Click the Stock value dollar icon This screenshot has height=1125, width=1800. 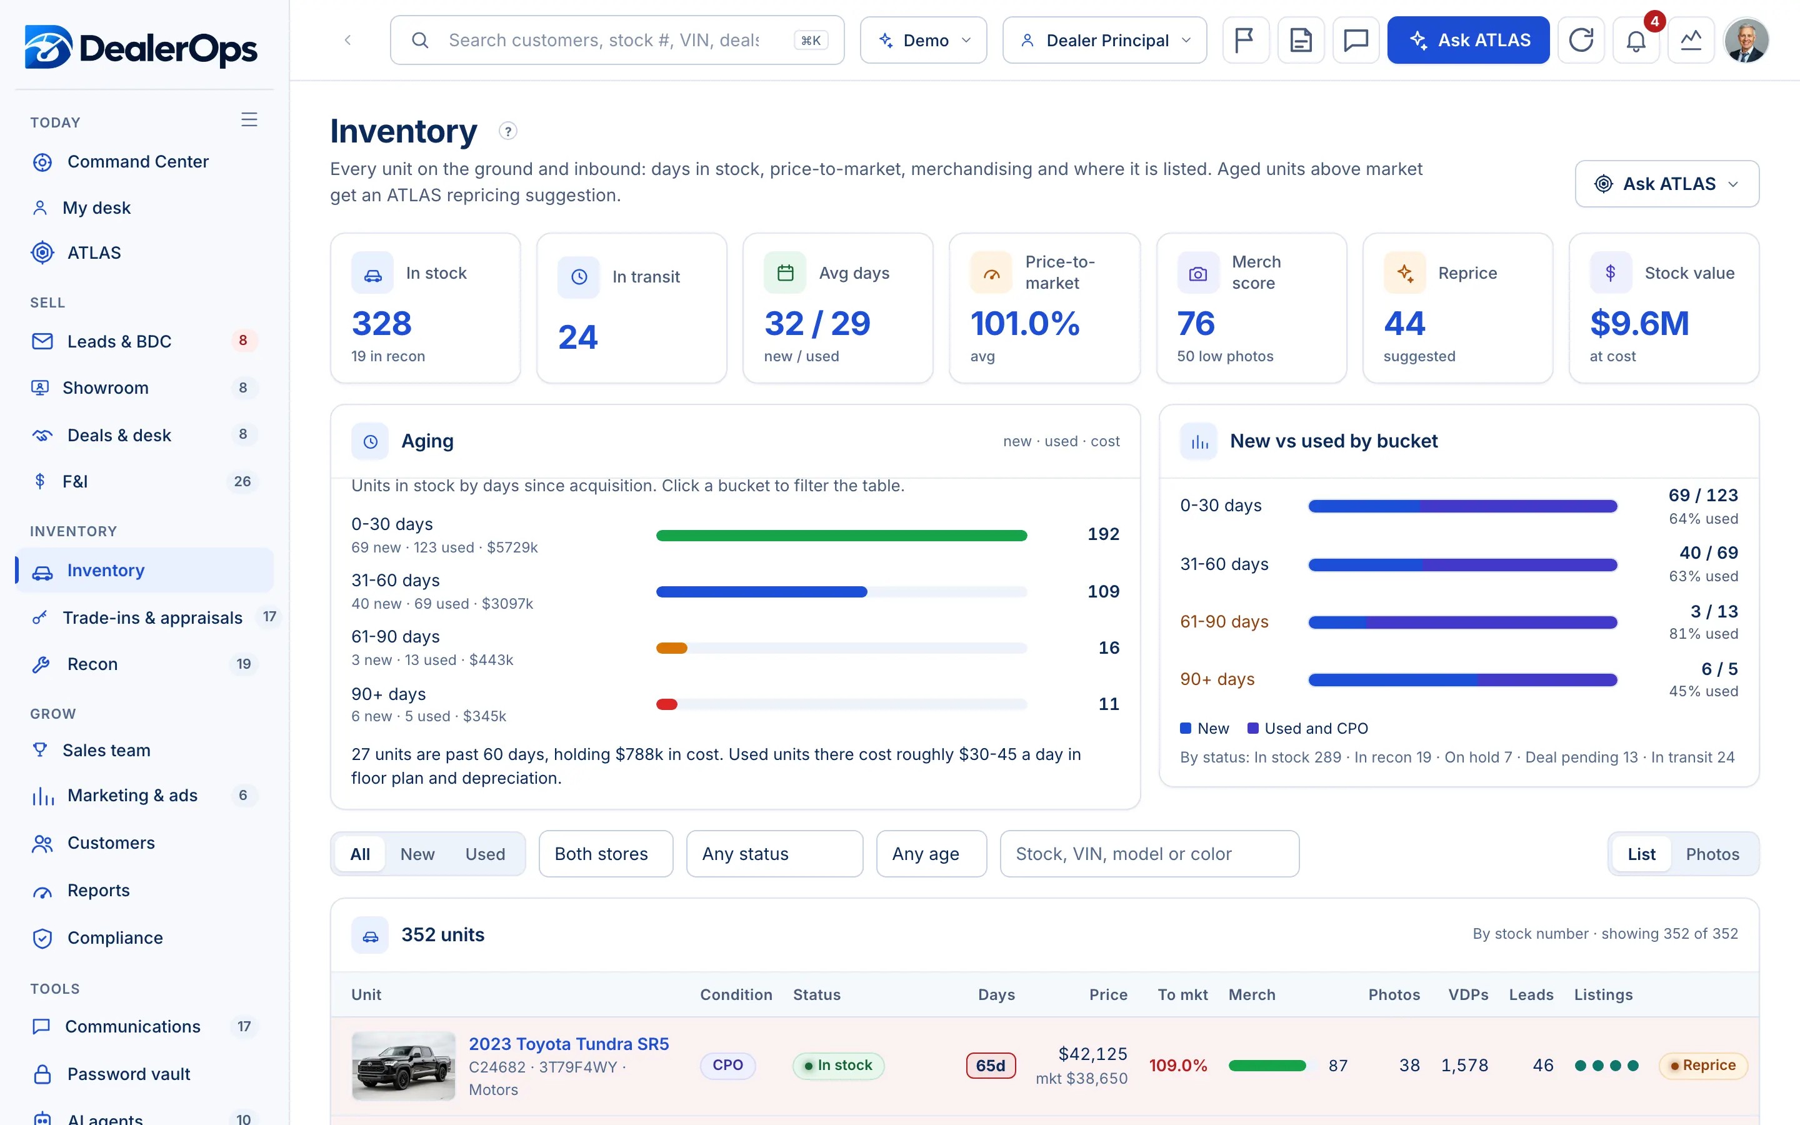pyautogui.click(x=1611, y=273)
